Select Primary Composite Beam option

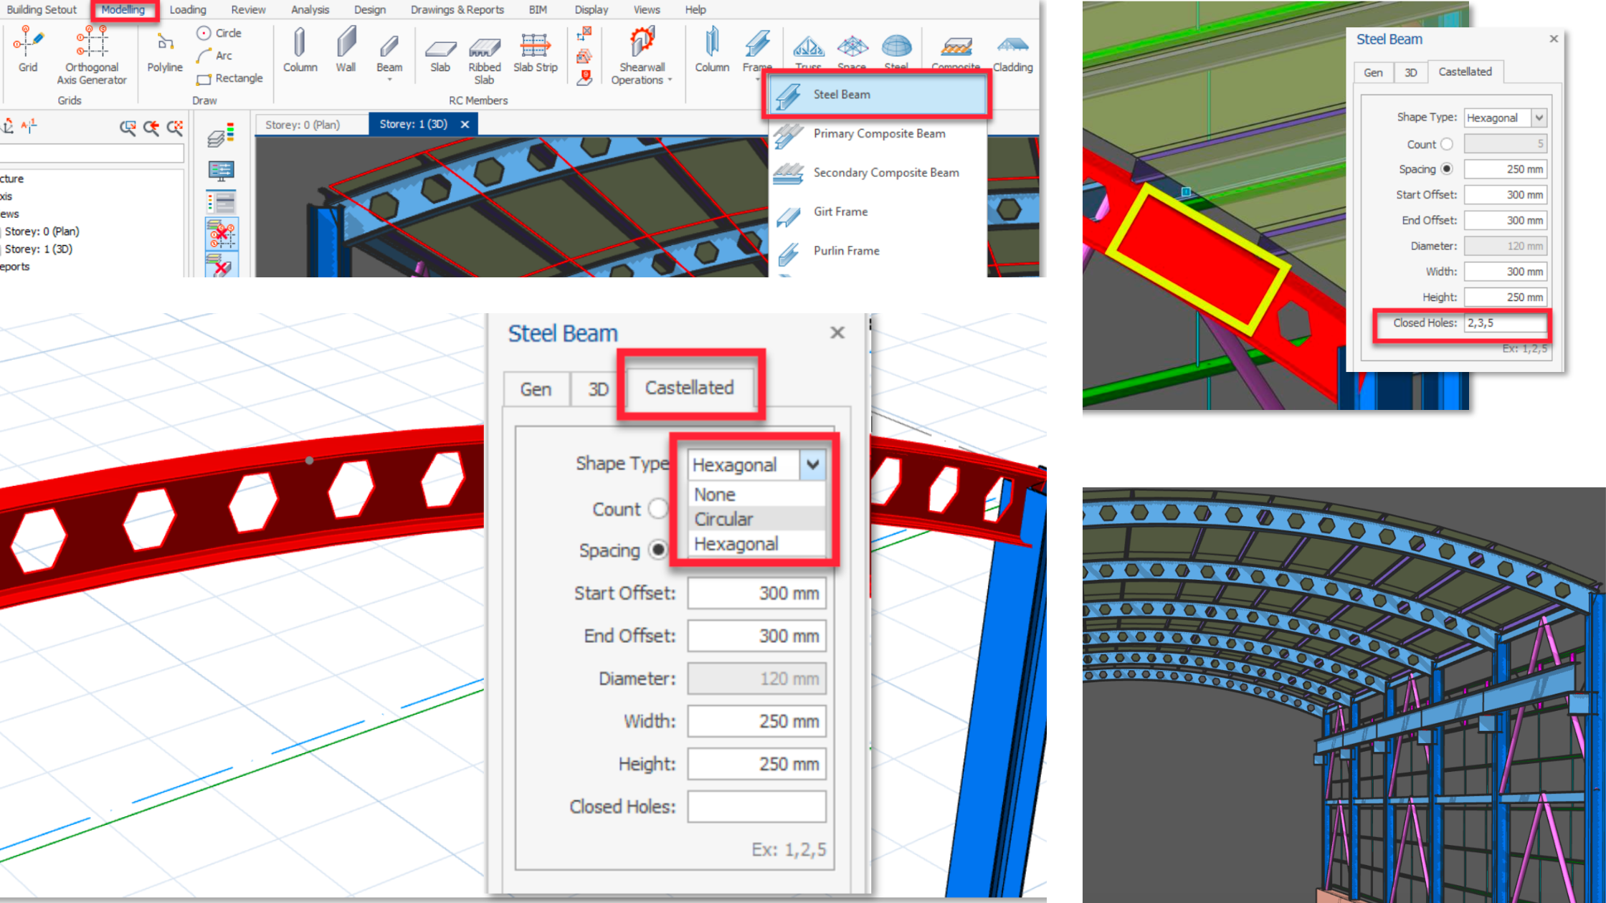(x=878, y=133)
